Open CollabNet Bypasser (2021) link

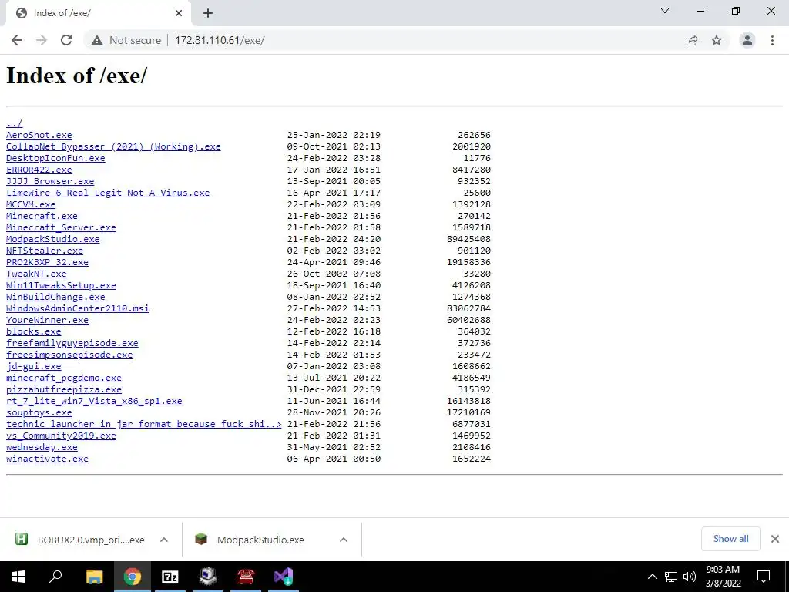point(113,146)
